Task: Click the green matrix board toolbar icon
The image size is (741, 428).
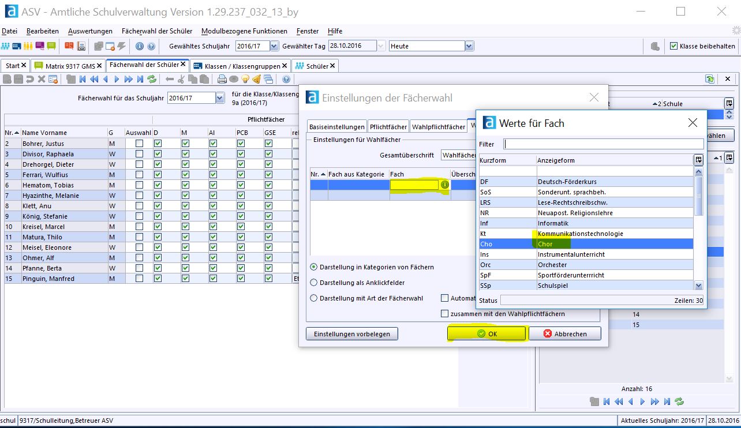Action: pyautogui.click(x=51, y=46)
